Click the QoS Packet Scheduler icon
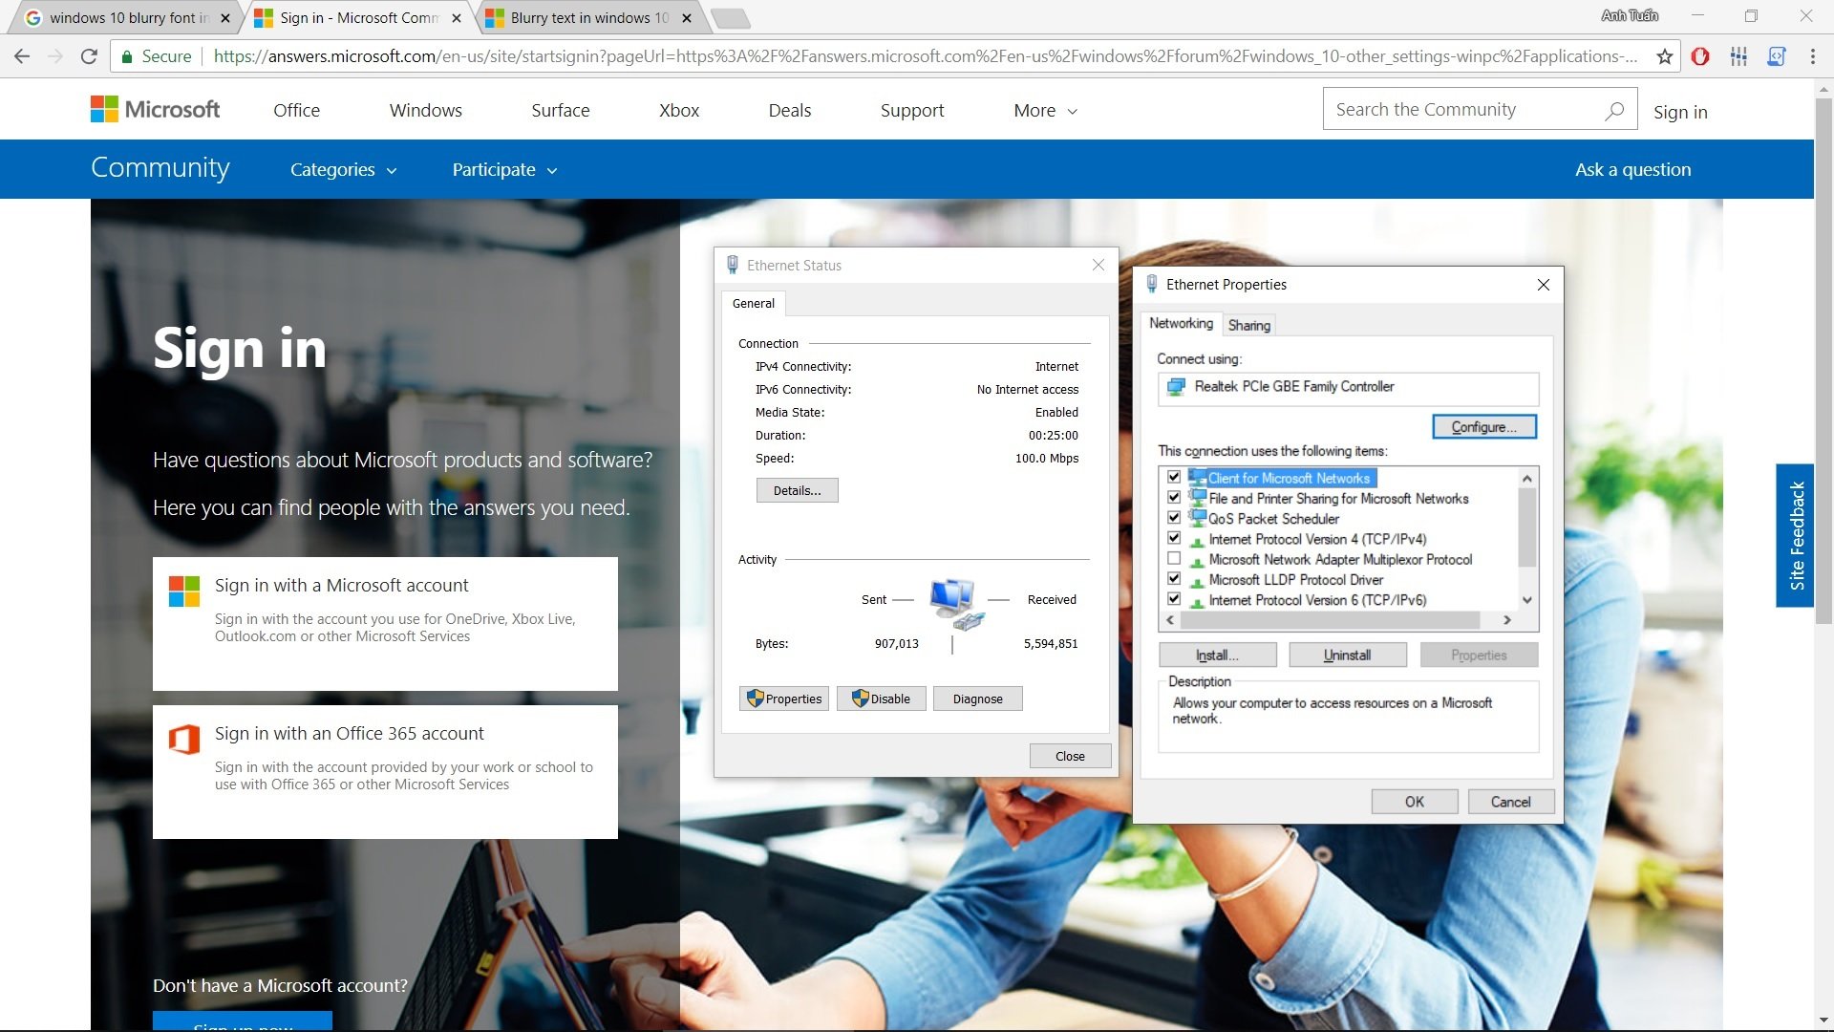 click(1197, 517)
